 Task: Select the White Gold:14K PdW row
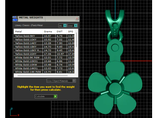click(44, 72)
